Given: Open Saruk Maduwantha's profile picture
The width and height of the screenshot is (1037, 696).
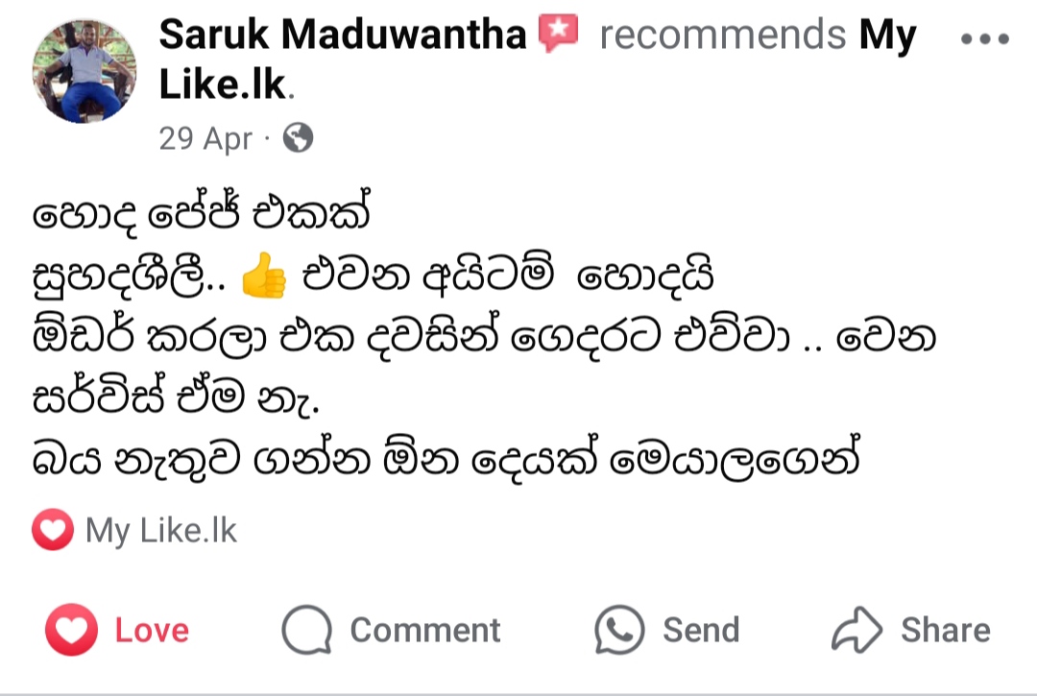Looking at the screenshot, I should tap(84, 71).
